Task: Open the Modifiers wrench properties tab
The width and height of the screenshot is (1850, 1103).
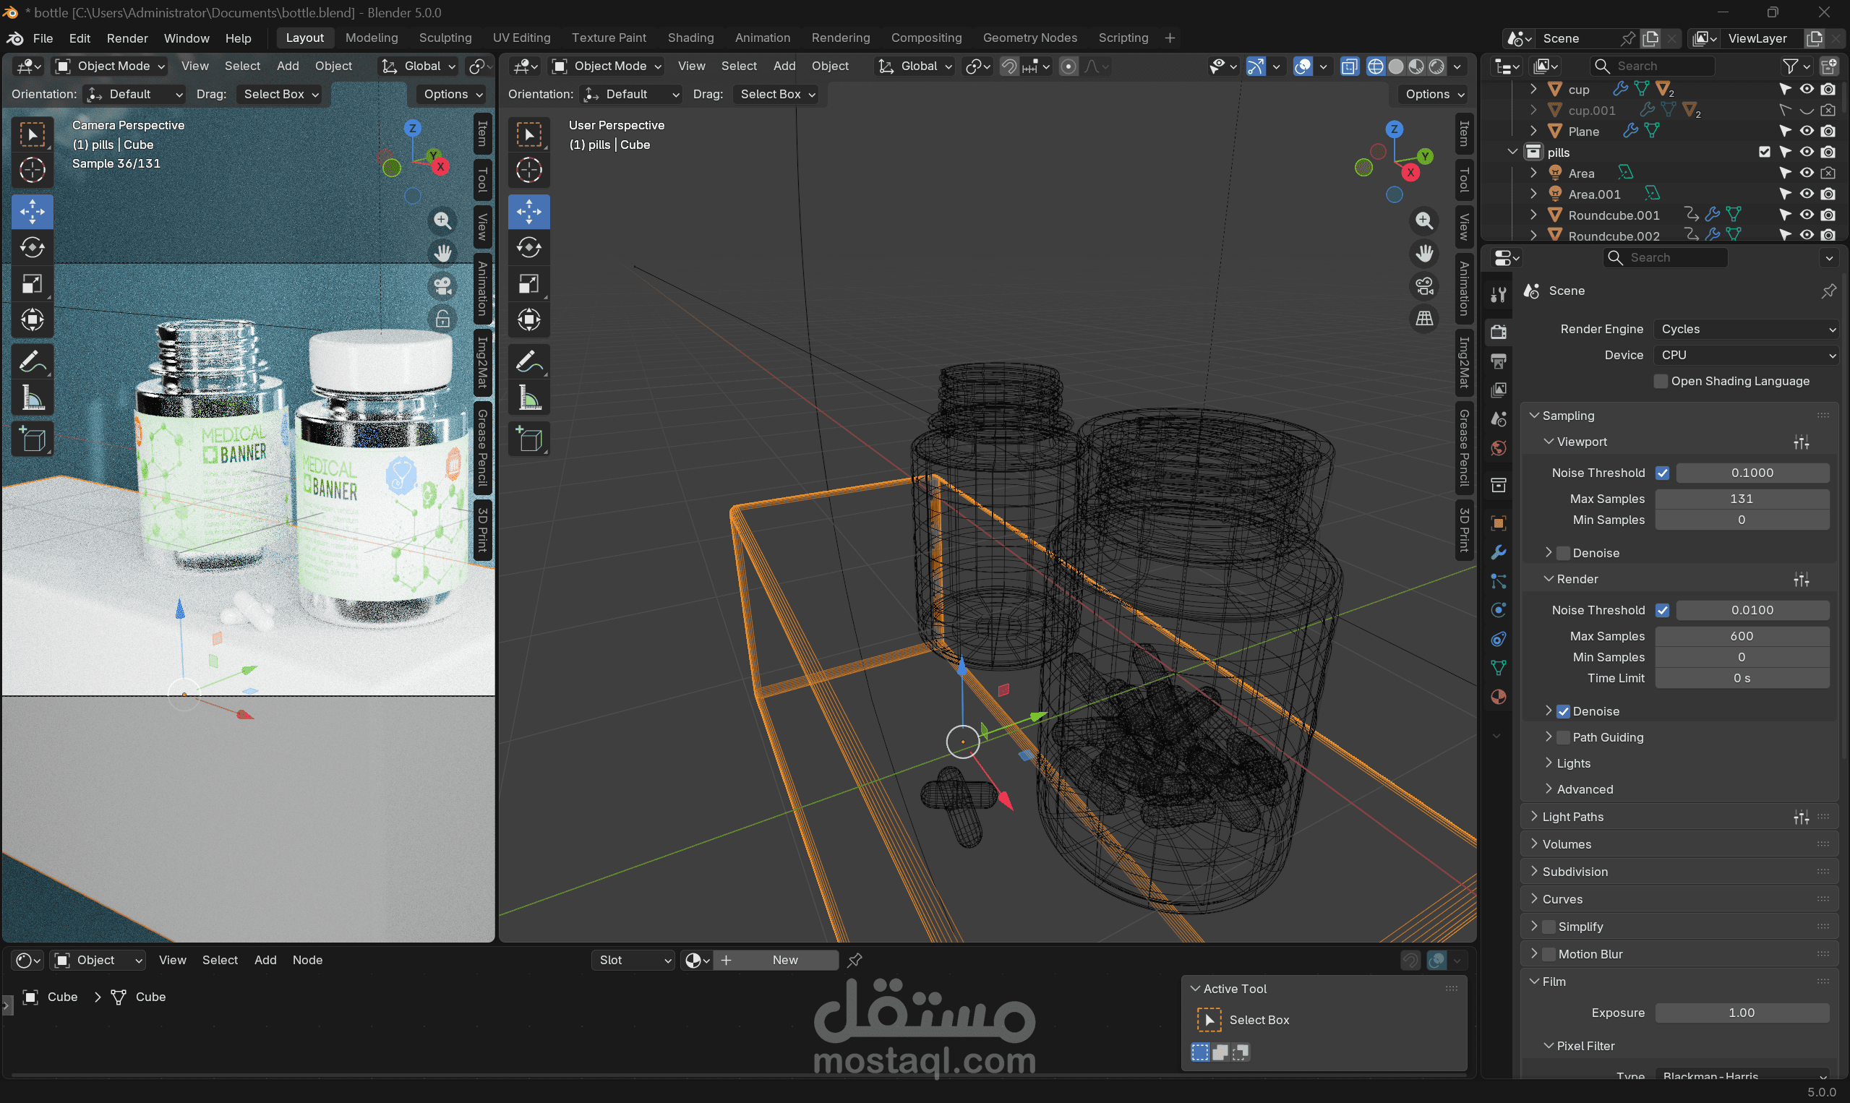Action: click(1499, 552)
